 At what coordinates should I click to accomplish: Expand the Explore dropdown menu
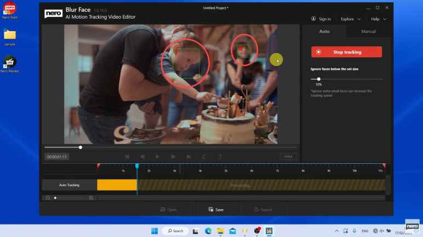(x=350, y=19)
